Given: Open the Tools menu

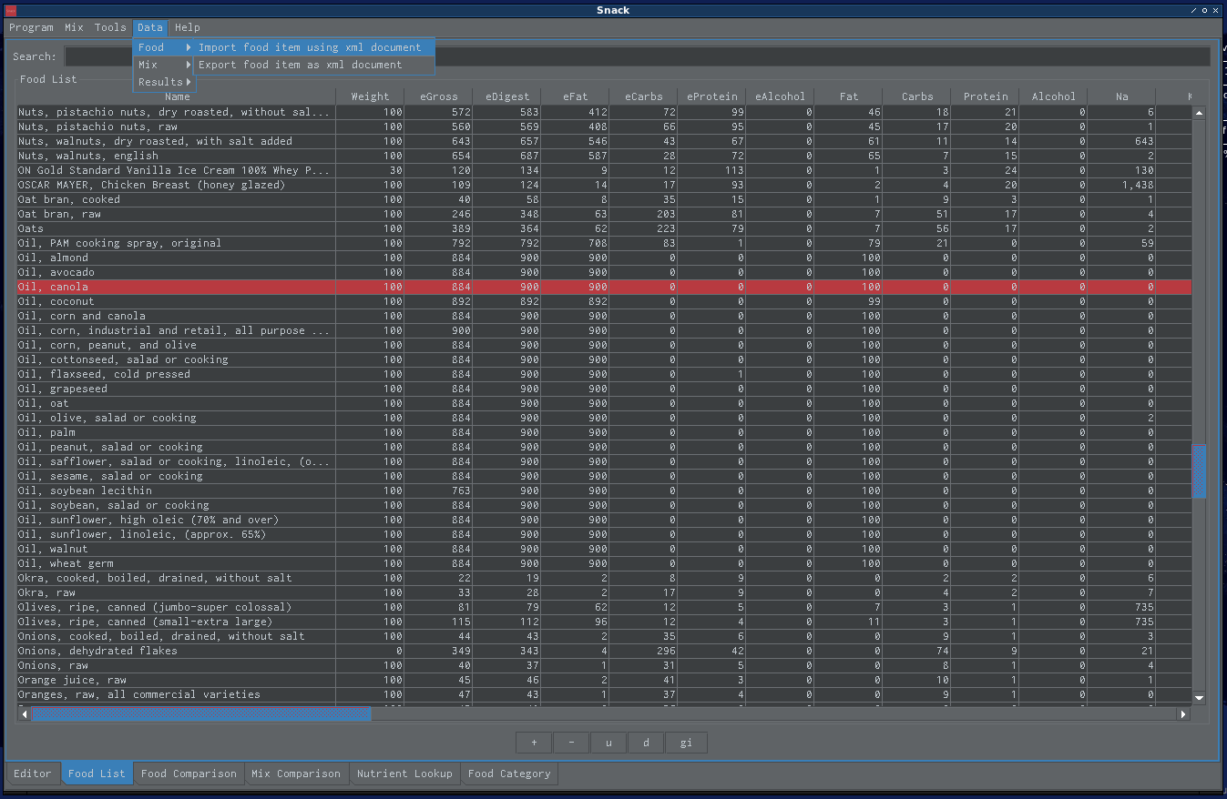Looking at the screenshot, I should (110, 27).
